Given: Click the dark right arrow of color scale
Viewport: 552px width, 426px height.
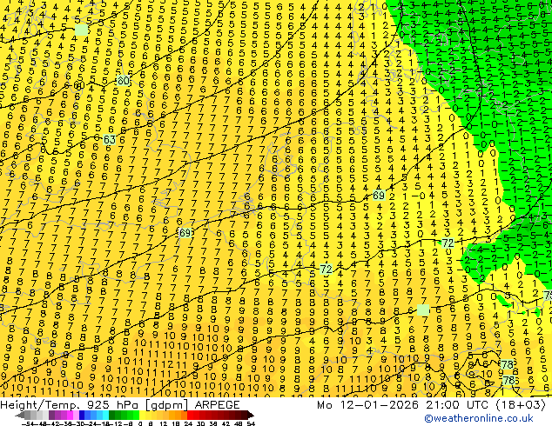Looking at the screenshot, I should (251, 415).
